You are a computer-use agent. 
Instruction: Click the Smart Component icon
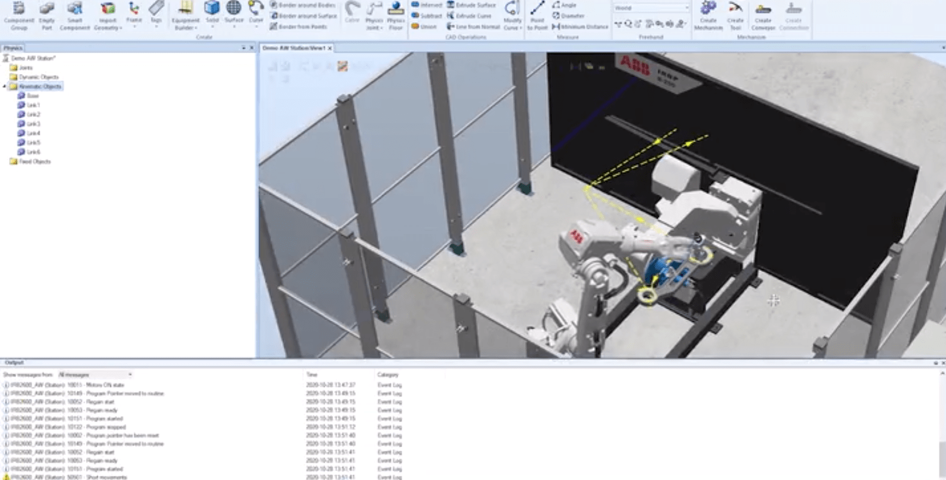coord(75,15)
